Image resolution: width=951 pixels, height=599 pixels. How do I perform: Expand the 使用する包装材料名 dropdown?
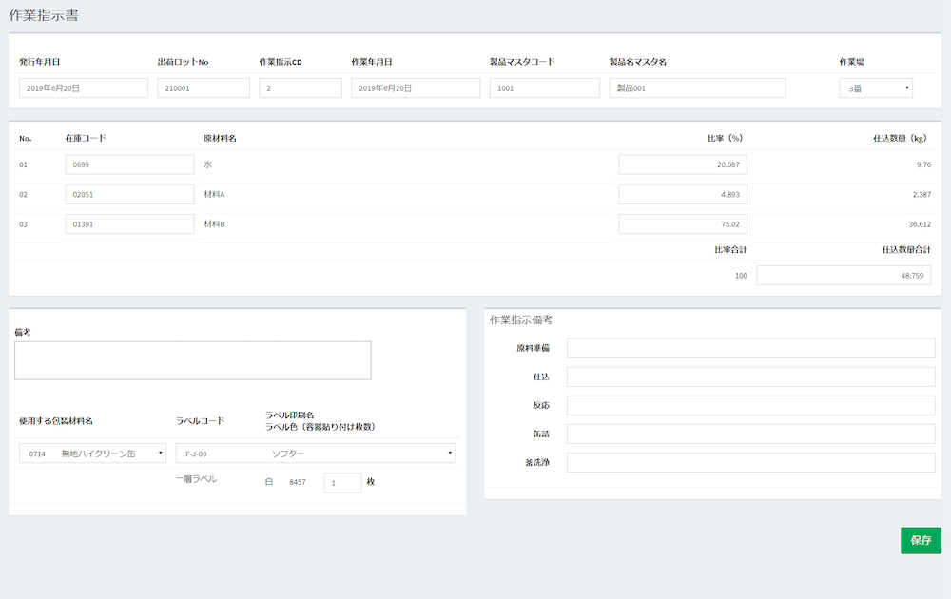point(92,454)
